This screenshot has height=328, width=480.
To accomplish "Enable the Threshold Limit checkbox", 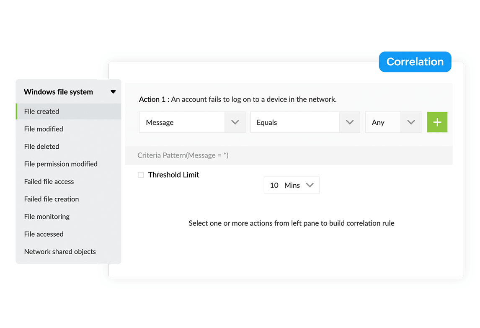I will tap(141, 175).
